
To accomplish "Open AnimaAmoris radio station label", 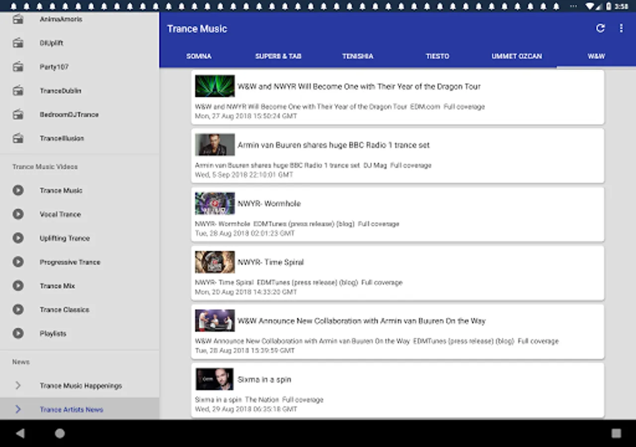I will tap(61, 19).
